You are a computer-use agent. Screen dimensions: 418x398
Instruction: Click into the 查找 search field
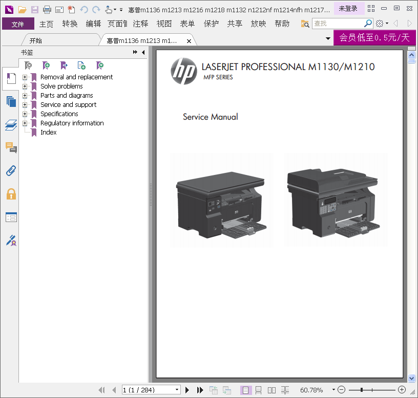pos(338,24)
